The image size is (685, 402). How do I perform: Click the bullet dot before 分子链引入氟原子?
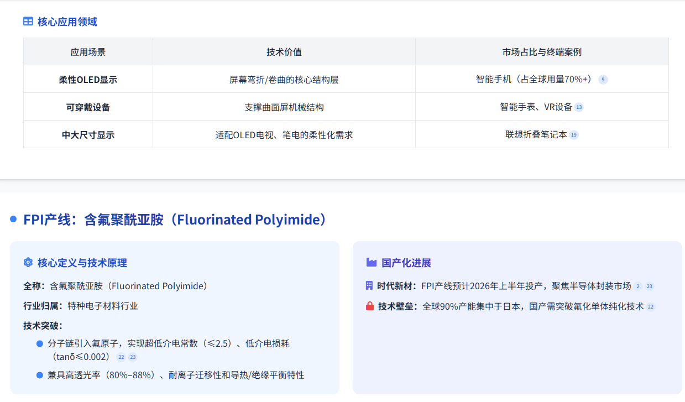40,343
